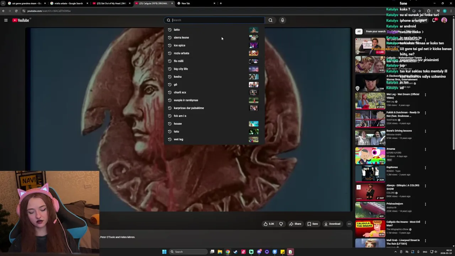Screen dimensions: 455x256
Task: Open Task View in the taskbar
Action: [x=212, y=252]
